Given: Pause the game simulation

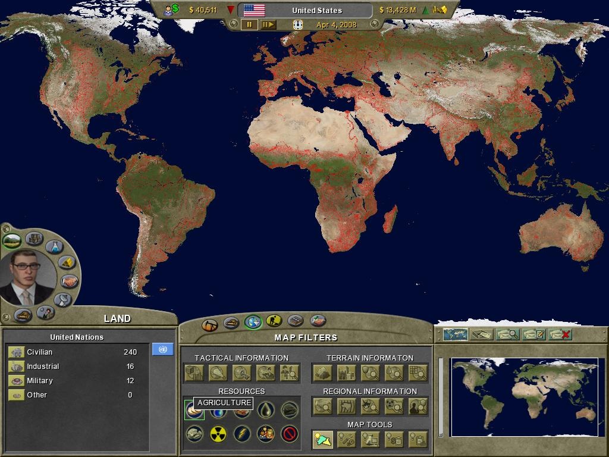Looking at the screenshot, I should (x=248, y=25).
